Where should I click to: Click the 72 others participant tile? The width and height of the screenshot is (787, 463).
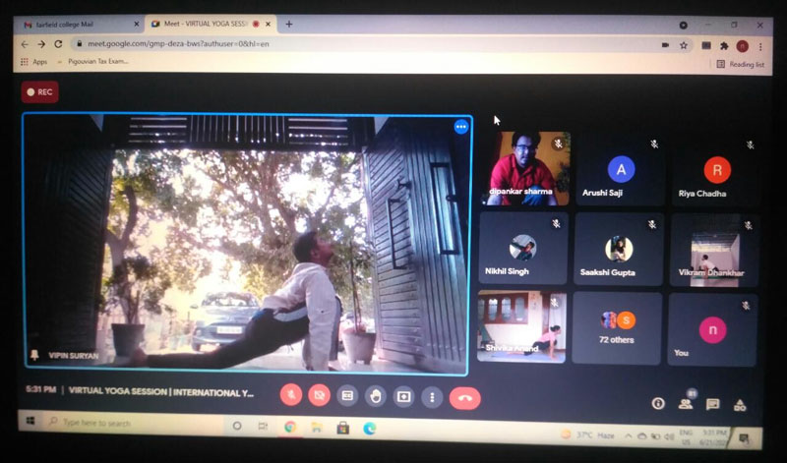(618, 327)
